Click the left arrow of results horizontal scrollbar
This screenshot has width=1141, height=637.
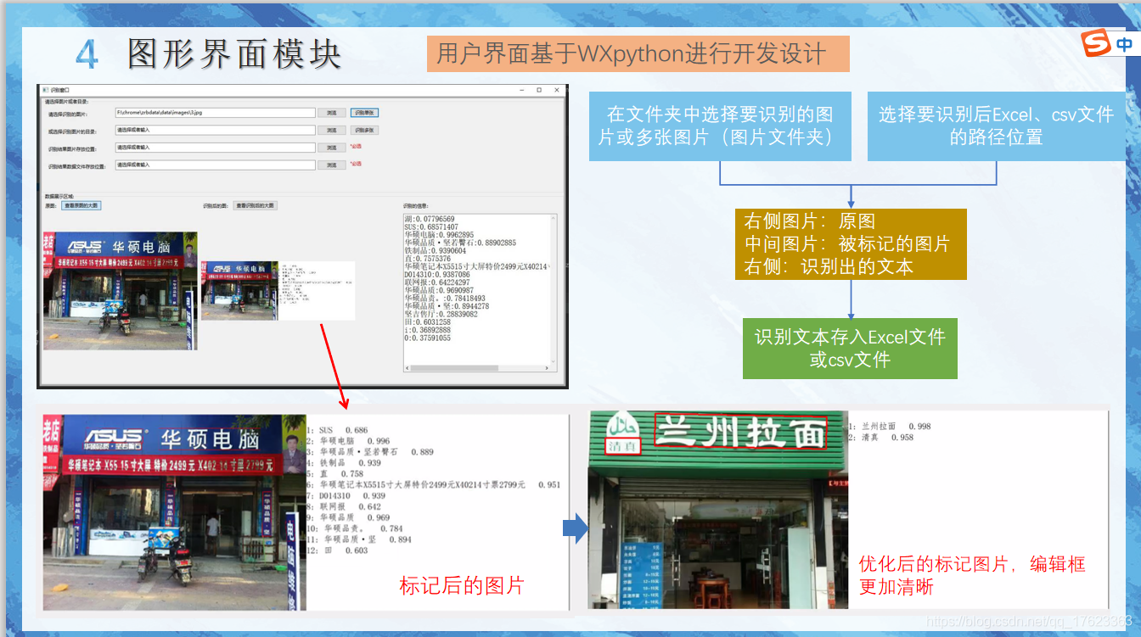pos(407,368)
